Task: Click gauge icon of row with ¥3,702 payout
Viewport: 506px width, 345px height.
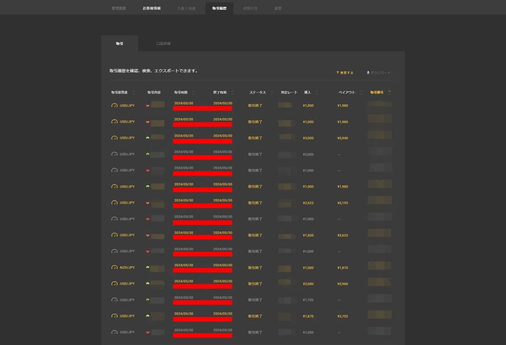Action: pyautogui.click(x=114, y=316)
